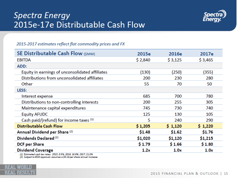238x178 pixels.
Task: Click the 2016e column header
Action: (175, 54)
